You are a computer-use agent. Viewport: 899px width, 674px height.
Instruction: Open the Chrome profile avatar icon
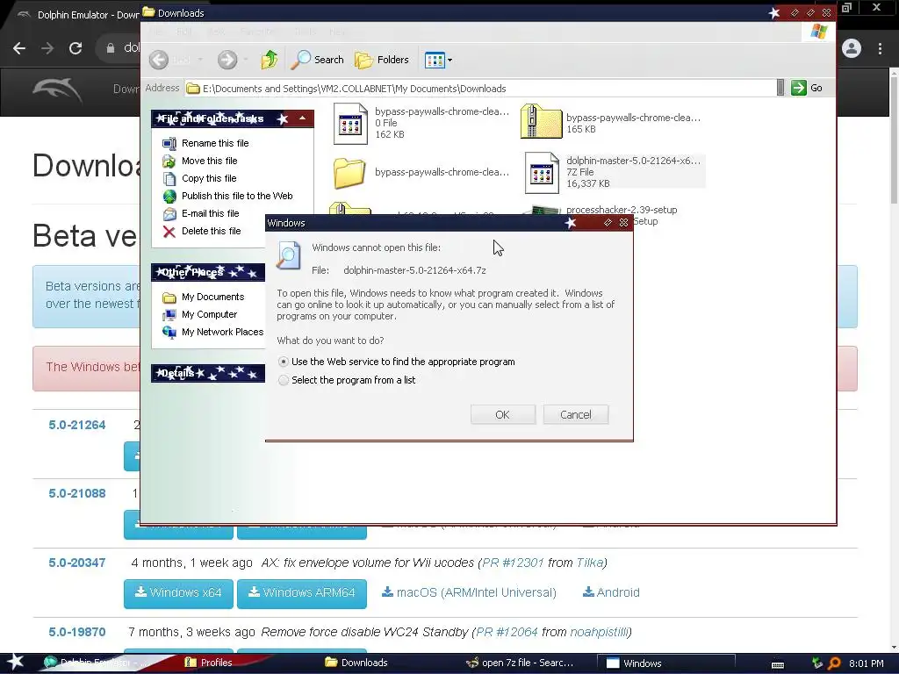click(852, 48)
